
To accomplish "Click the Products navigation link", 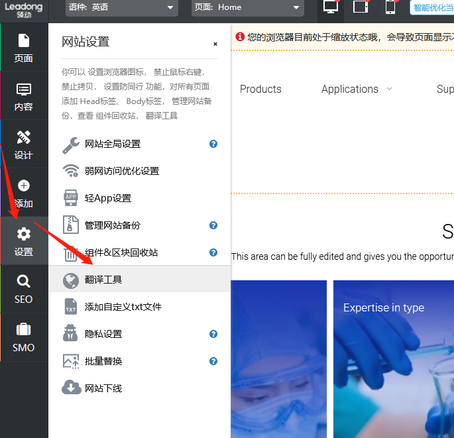I will 260,89.
